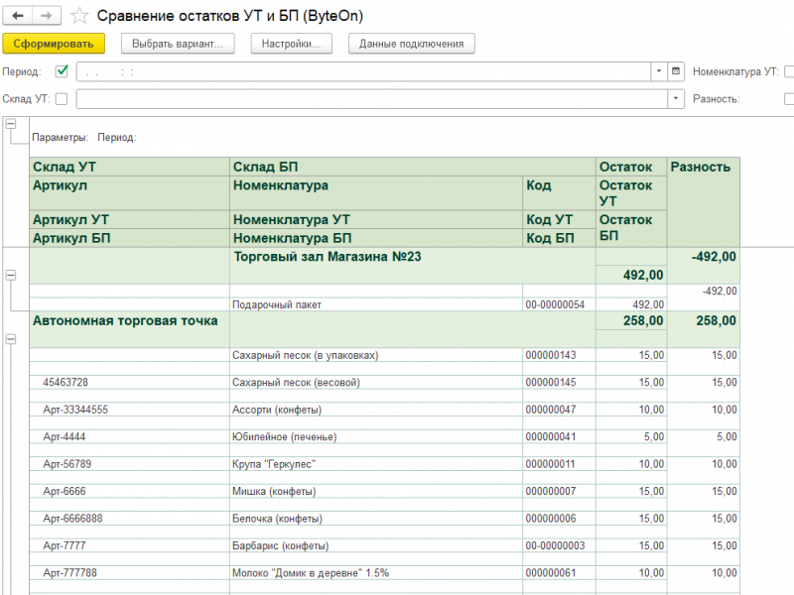
Task: Collapse the Торговый зал Магазина №23 group
Action: [11, 276]
